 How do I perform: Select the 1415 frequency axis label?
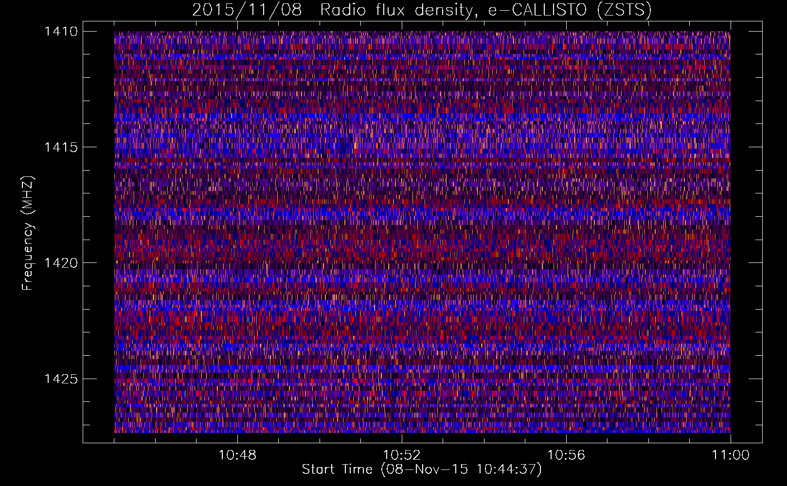click(61, 147)
